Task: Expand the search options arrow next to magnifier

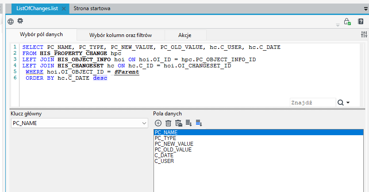Action: [x=348, y=103]
